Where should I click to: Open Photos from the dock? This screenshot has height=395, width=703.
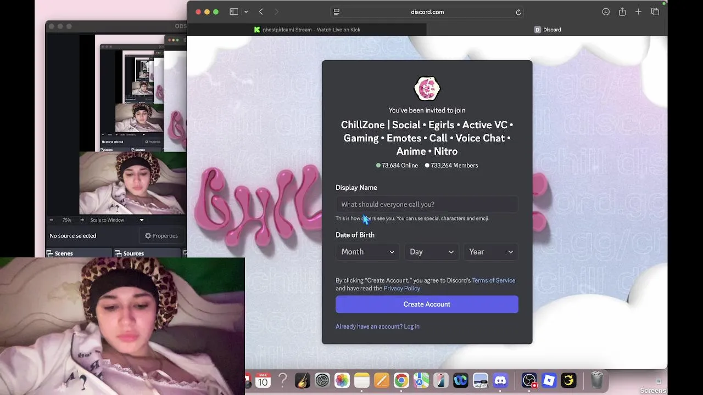click(342, 380)
